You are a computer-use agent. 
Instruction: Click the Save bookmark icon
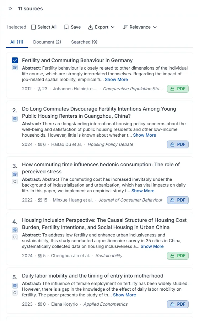click(x=66, y=27)
